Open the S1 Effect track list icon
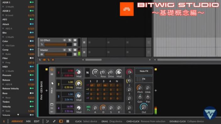Viewport: 221px width, 124px height. 75,44
